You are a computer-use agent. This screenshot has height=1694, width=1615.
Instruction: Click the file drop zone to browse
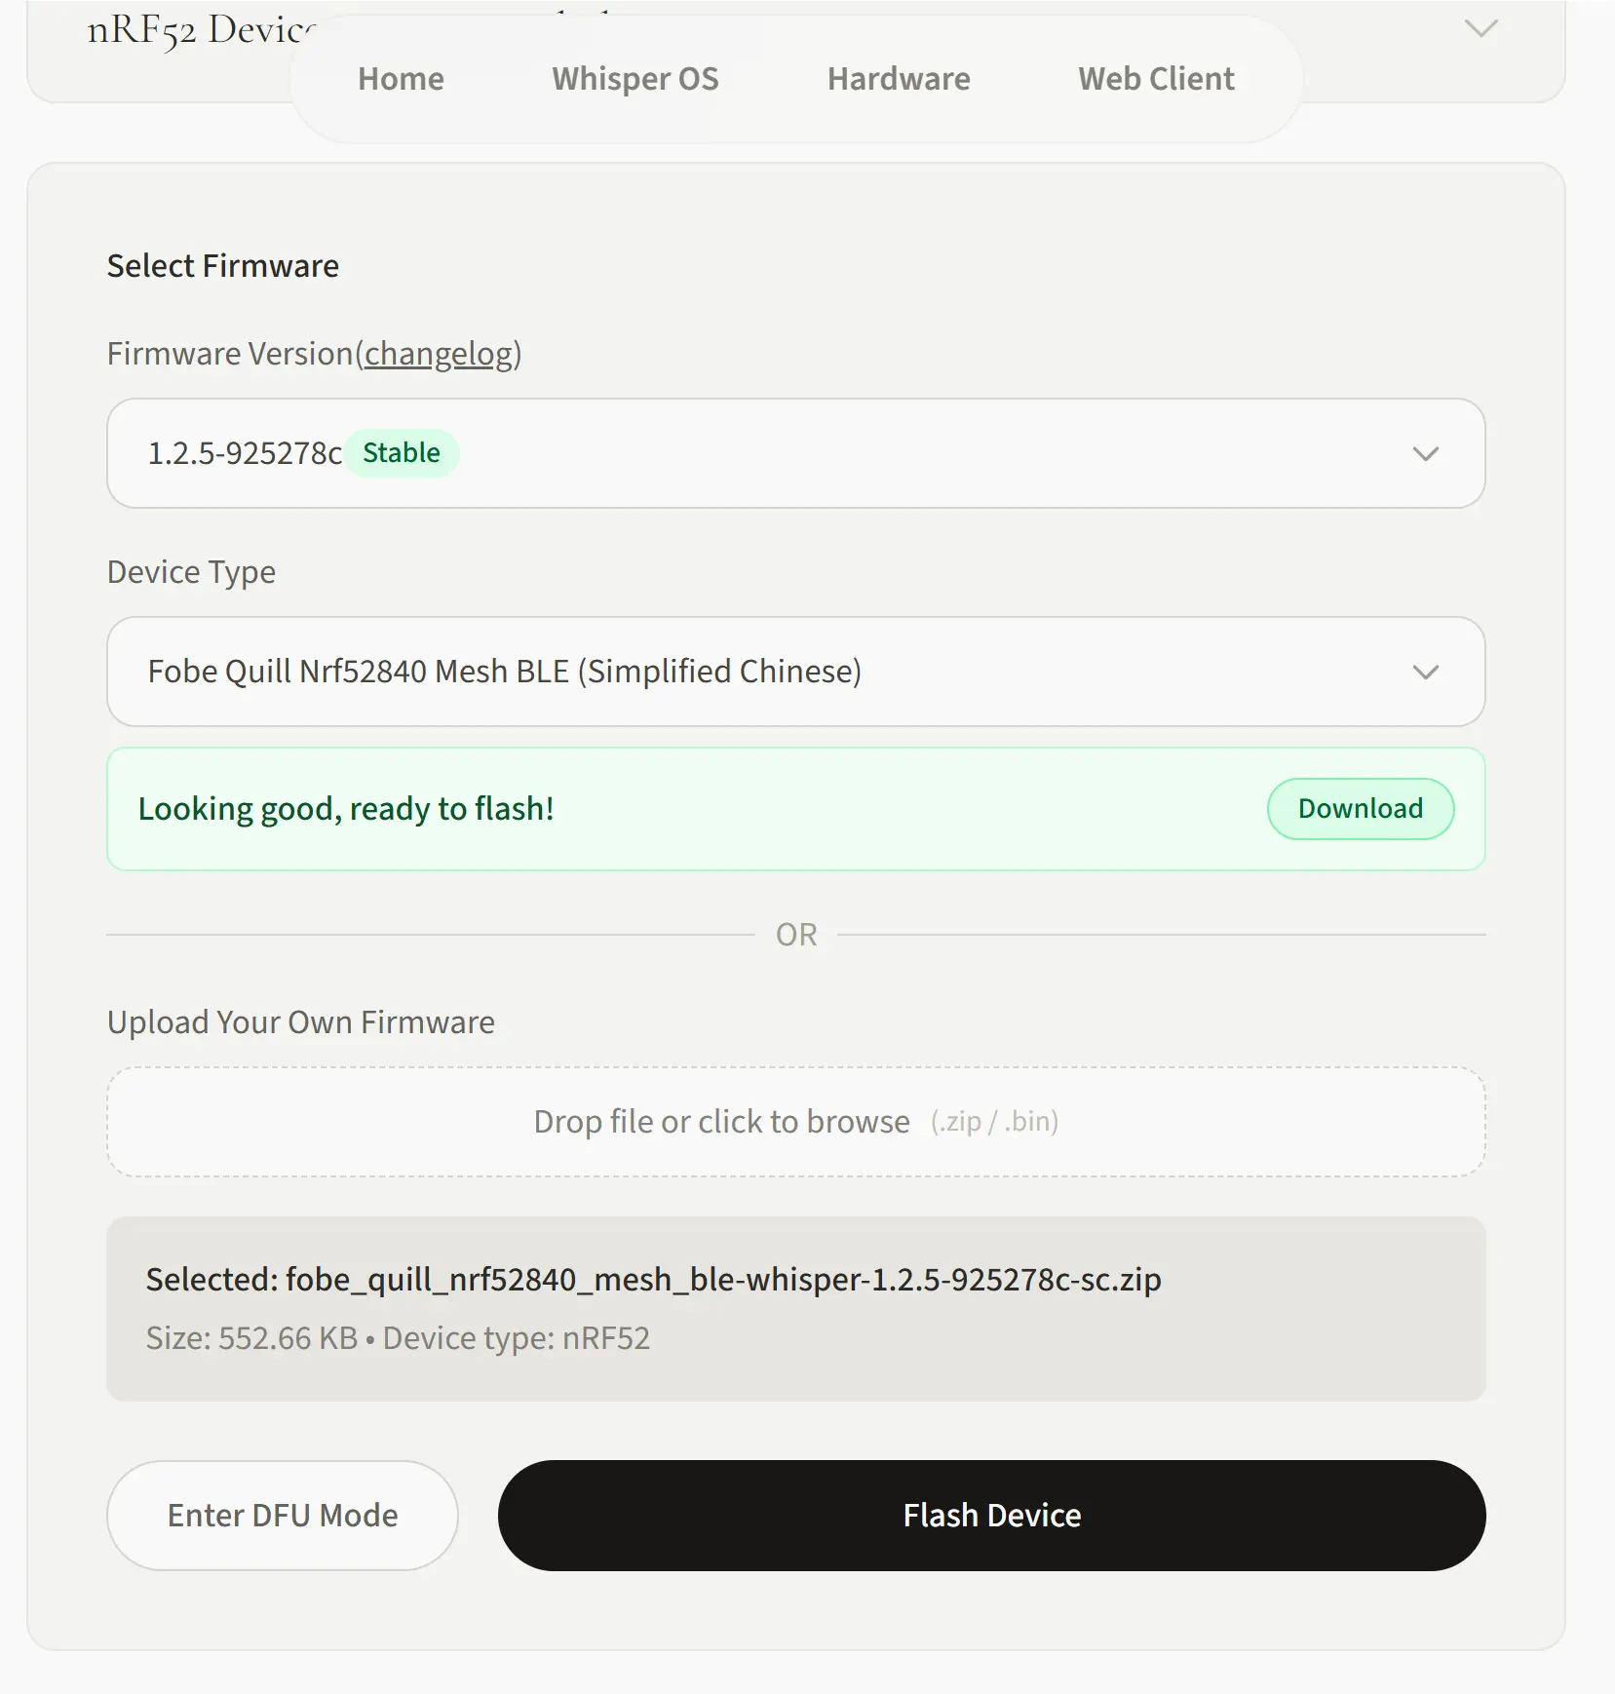[x=795, y=1122]
